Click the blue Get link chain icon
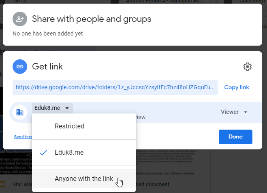 tap(20, 67)
